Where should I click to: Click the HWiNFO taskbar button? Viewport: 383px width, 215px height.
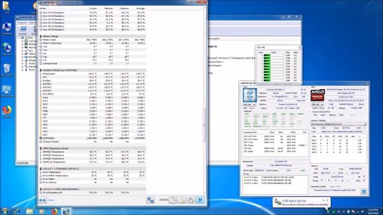(x=66, y=211)
